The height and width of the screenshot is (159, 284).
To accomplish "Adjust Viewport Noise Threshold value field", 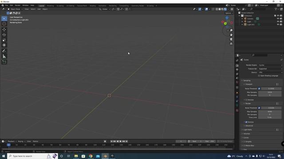I will pos(271,88).
